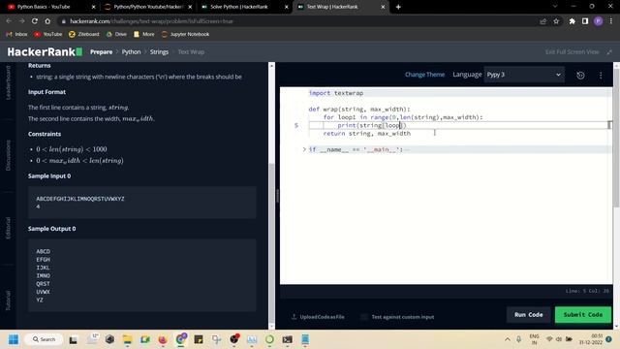Open the Discussions side tab

[x=9, y=155]
